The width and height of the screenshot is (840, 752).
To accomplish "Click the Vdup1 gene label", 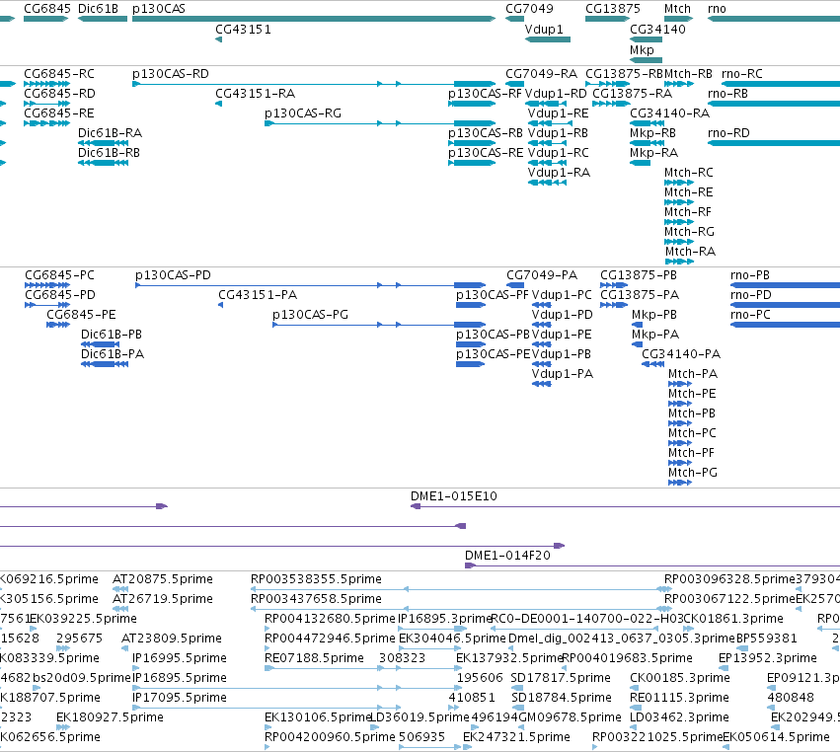I will [x=544, y=30].
